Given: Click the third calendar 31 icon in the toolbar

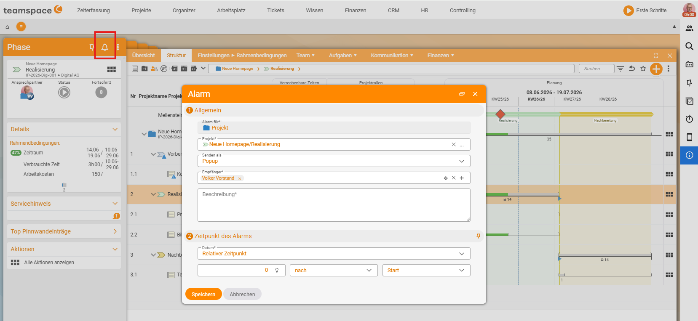Looking at the screenshot, I should pyautogui.click(x=194, y=69).
